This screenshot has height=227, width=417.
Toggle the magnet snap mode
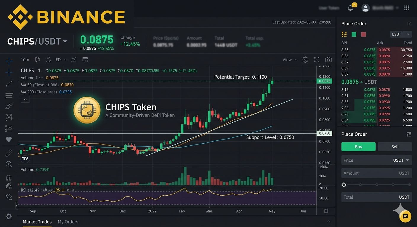click(x=9, y=178)
